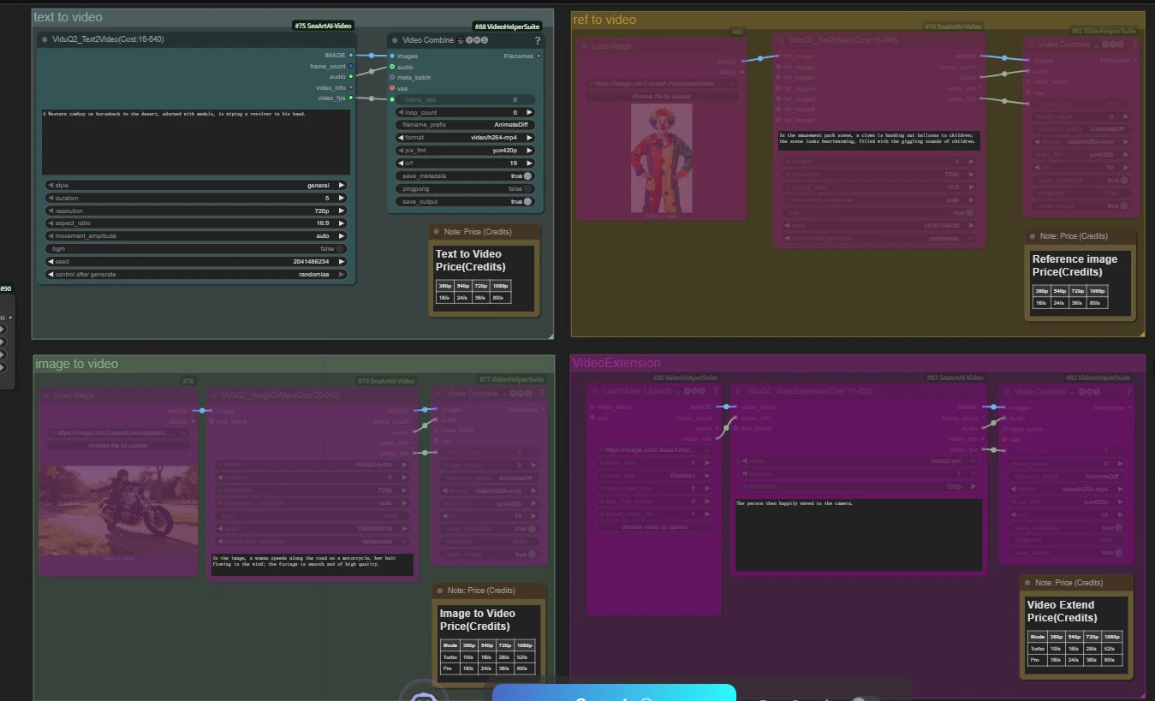This screenshot has width=1155, height=701.
Task: Select the 'text to video' group title
Action: pyautogui.click(x=68, y=17)
